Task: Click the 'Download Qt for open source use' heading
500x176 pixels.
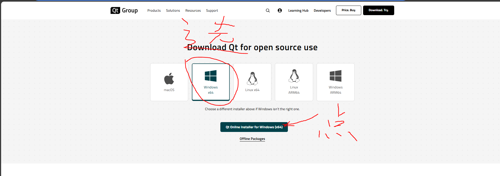Action: coord(252,47)
